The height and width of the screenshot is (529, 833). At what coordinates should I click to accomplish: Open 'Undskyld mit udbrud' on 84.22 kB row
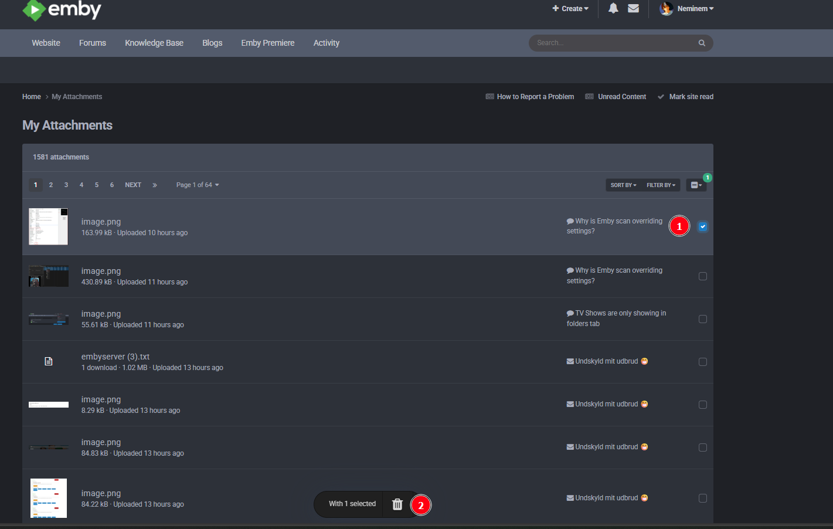[x=607, y=498]
